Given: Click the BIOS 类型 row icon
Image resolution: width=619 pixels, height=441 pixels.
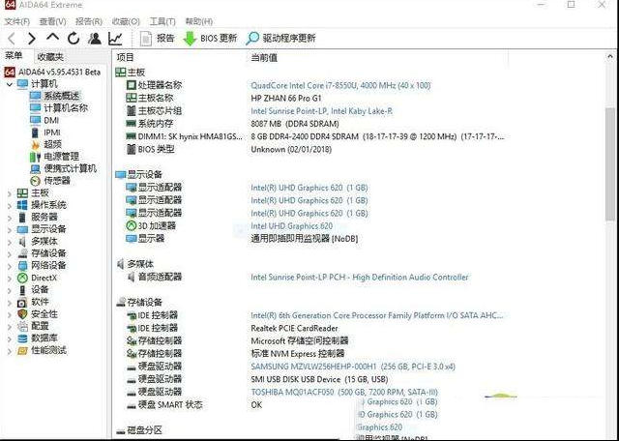Looking at the screenshot, I should pyautogui.click(x=132, y=149).
